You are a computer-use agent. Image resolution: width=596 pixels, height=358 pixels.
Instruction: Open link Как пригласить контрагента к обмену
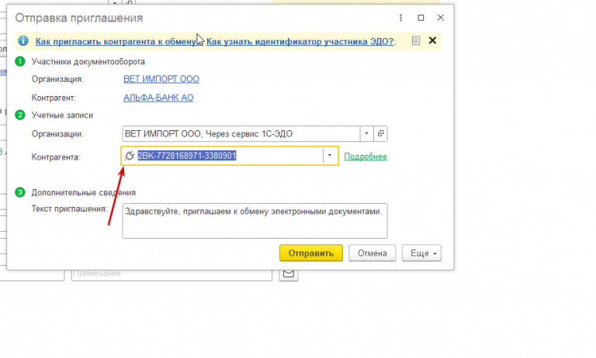click(116, 41)
